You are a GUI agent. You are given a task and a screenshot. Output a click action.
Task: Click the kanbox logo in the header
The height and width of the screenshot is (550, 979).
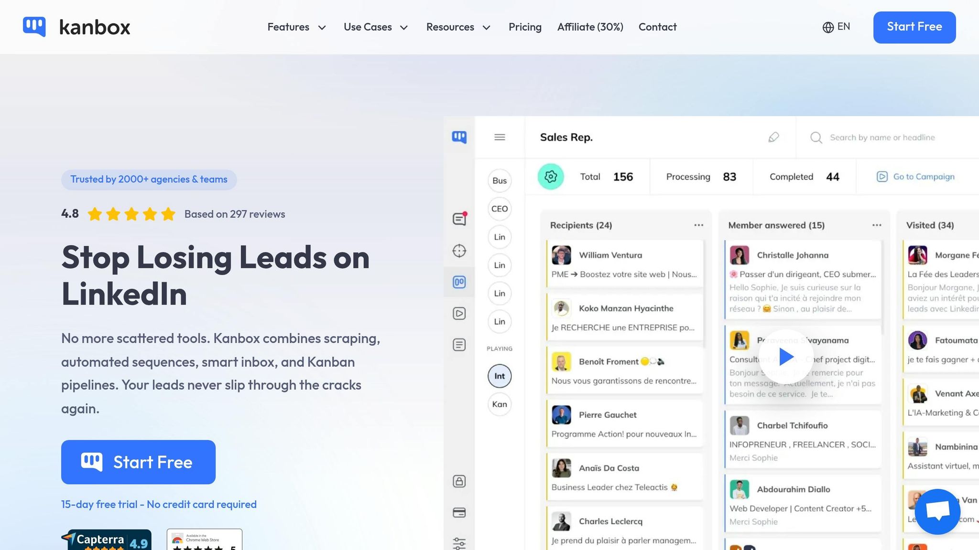point(76,27)
